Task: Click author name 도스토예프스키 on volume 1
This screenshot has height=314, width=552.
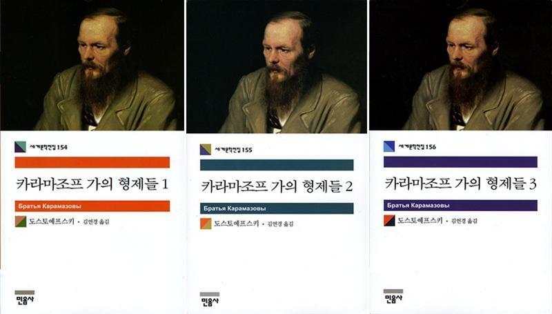Action: coord(52,222)
